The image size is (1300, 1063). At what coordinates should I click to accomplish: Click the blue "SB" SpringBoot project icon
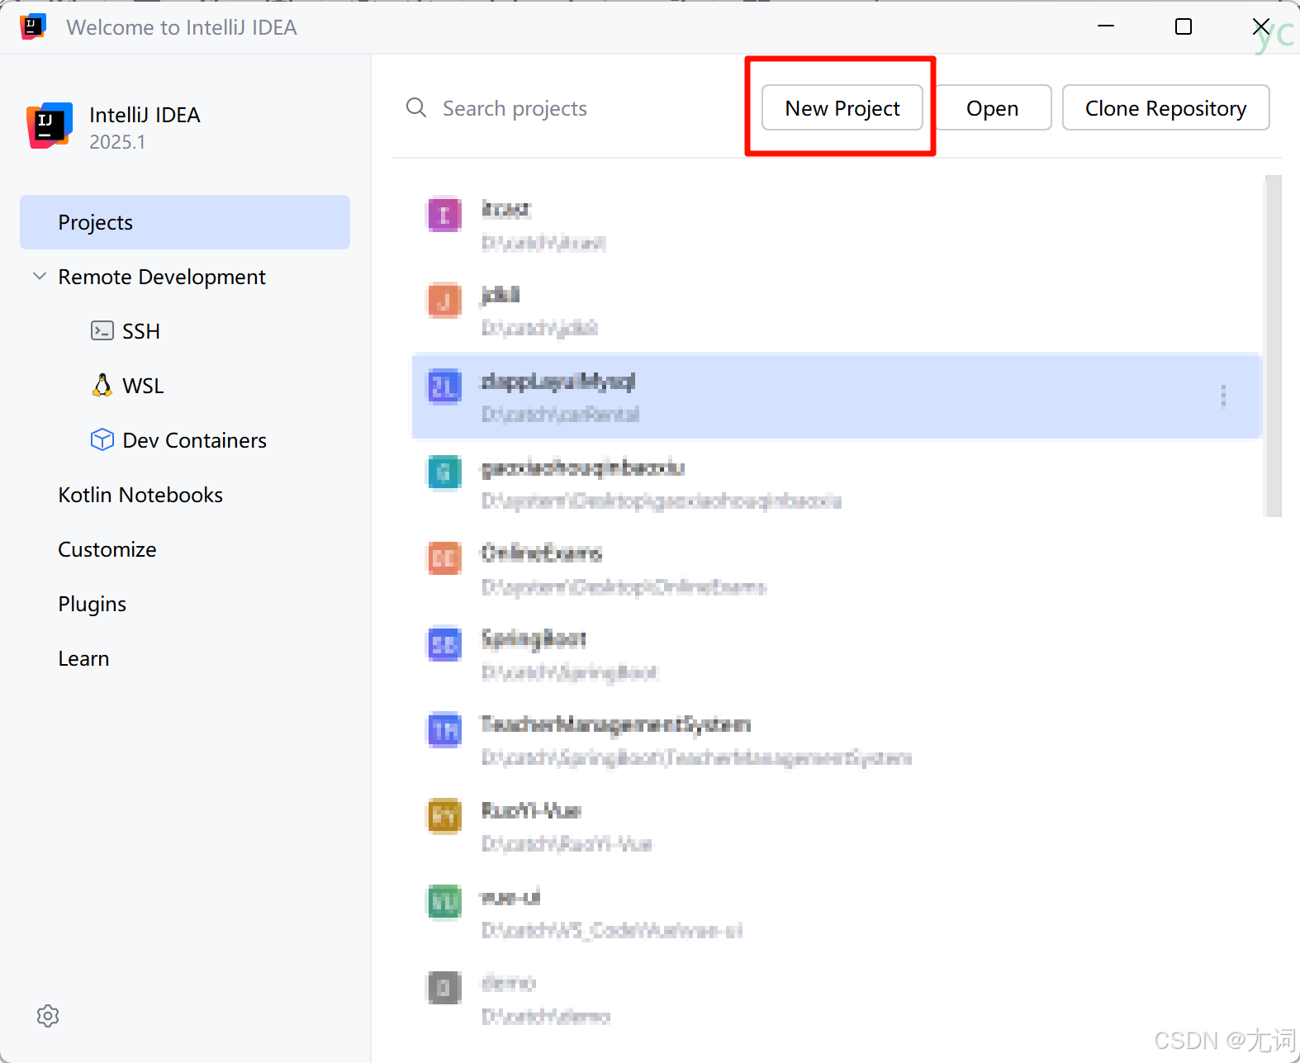coord(444,644)
